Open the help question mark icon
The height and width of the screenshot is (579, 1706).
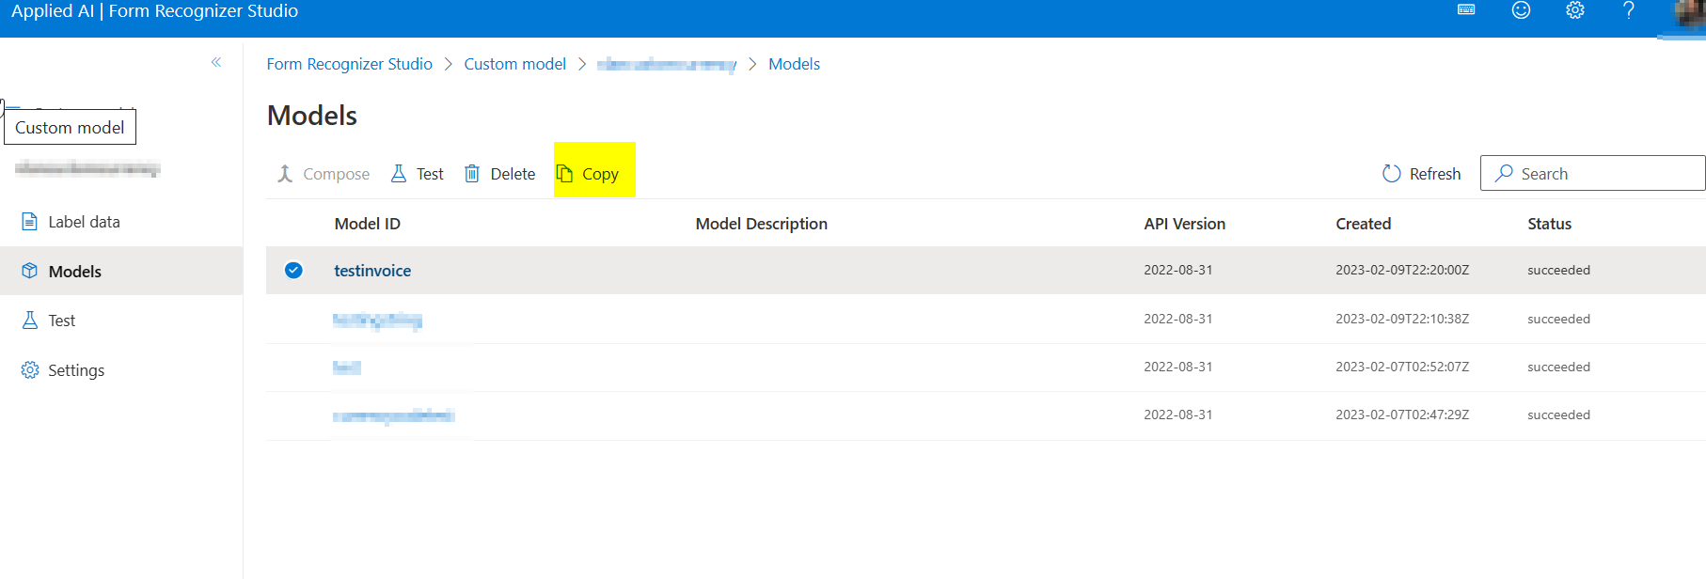[1629, 9]
